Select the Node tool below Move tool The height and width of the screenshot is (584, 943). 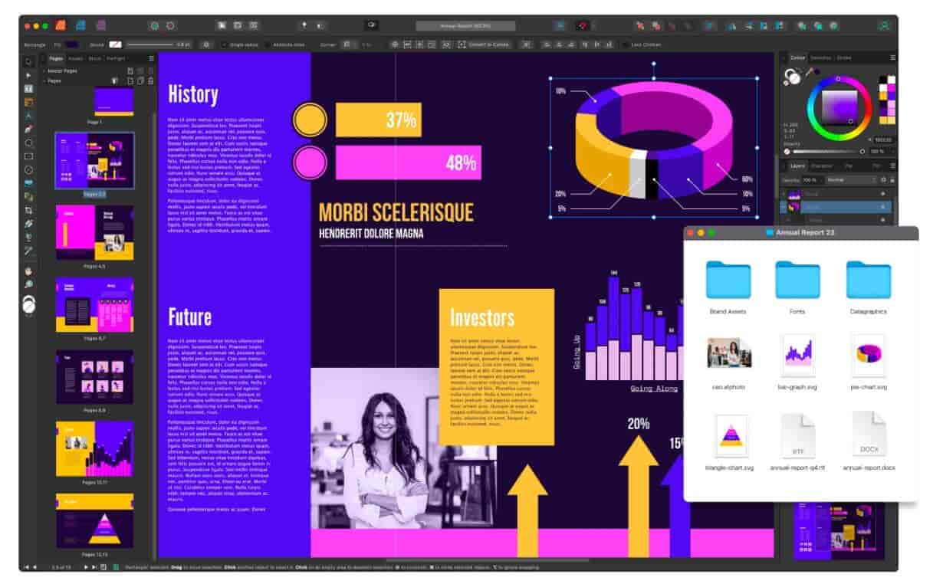tap(28, 75)
